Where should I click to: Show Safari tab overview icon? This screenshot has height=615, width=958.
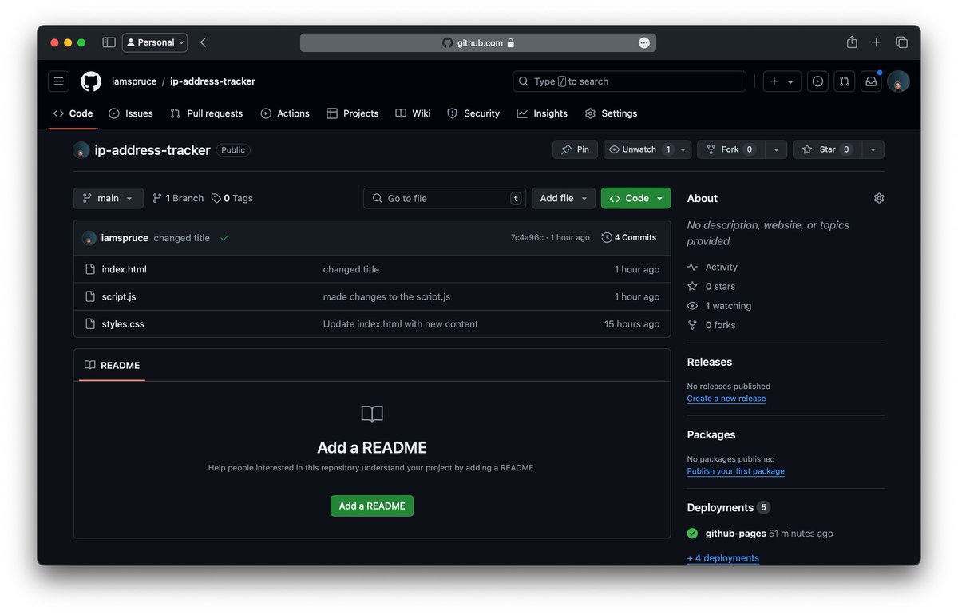click(901, 42)
